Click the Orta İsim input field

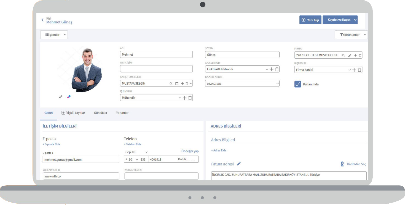(156, 69)
